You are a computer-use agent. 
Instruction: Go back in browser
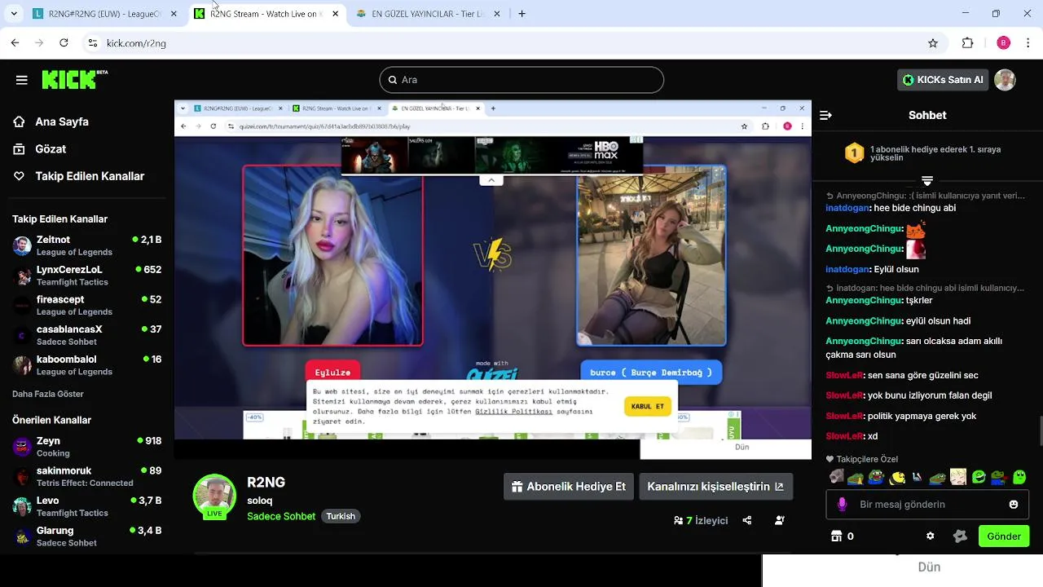click(15, 43)
